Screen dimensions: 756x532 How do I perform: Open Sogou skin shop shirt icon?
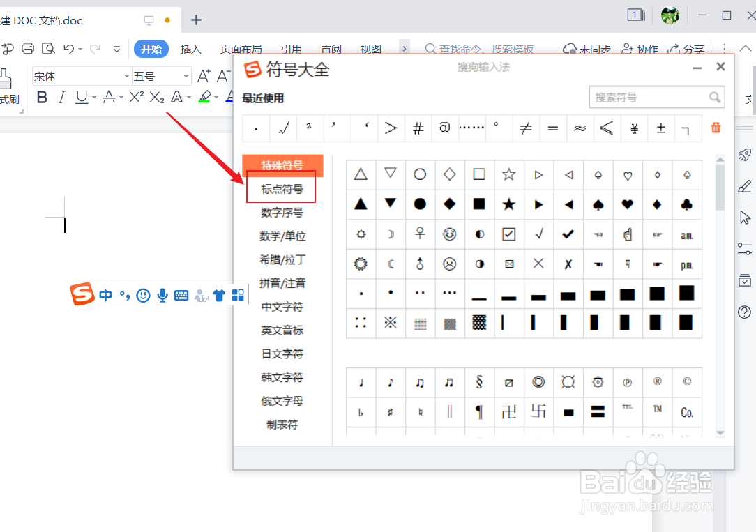[218, 295]
